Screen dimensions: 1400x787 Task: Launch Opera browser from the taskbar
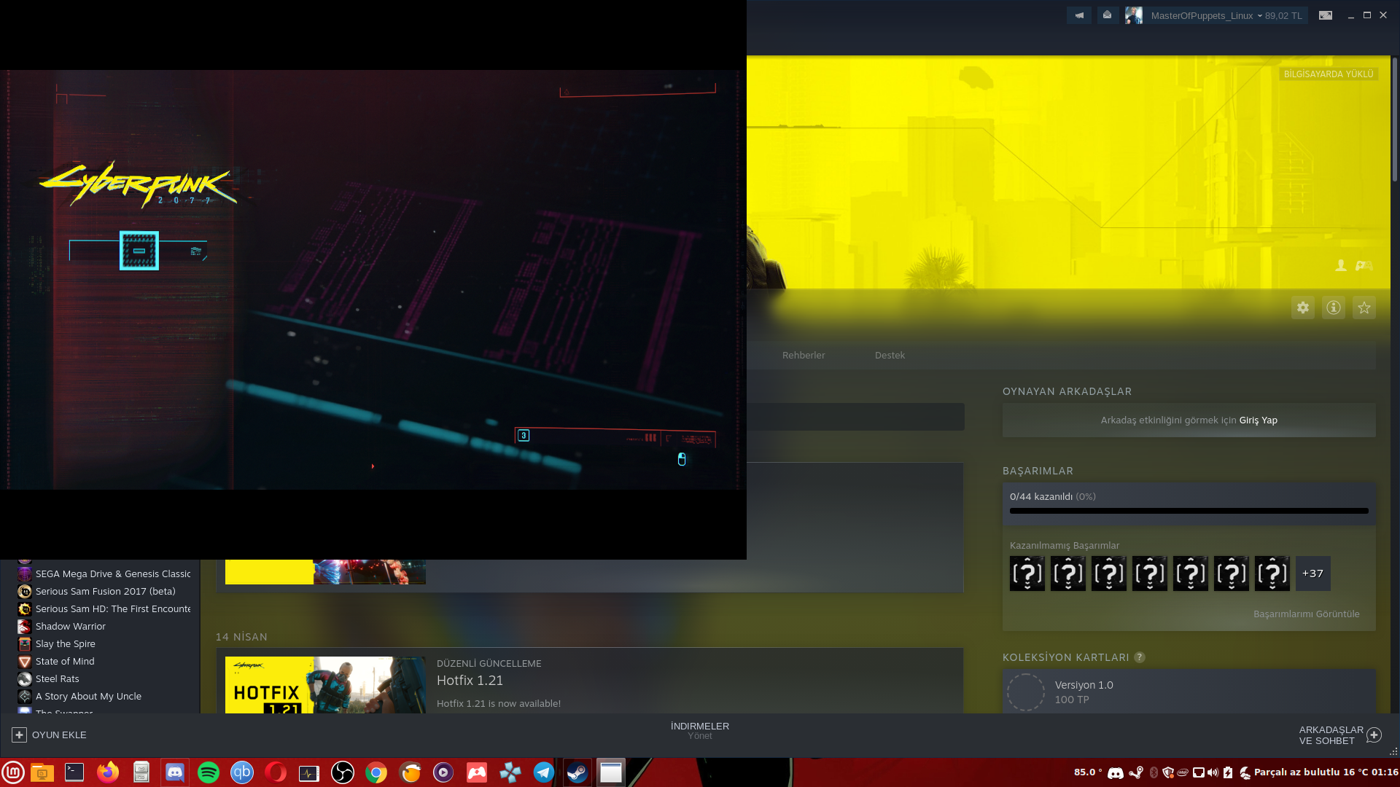point(276,772)
